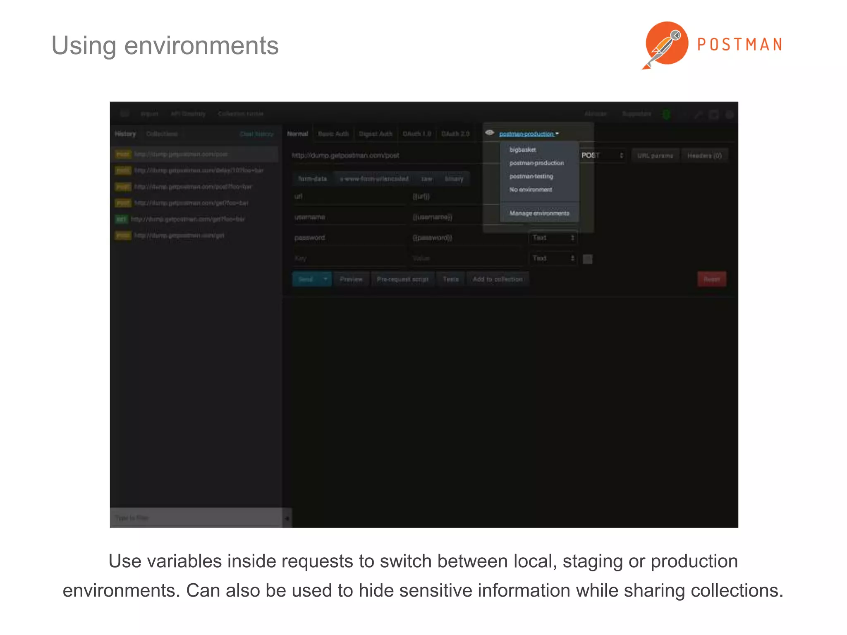The image size is (847, 635).
Task: Click the password key field
Action: pyautogui.click(x=349, y=238)
